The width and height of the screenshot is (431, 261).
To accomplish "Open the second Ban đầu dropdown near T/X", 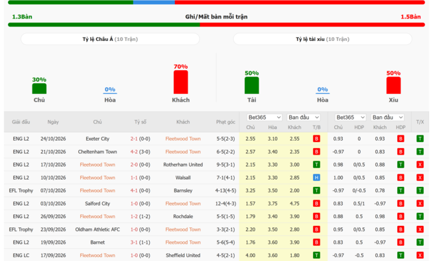I will coord(388,118).
